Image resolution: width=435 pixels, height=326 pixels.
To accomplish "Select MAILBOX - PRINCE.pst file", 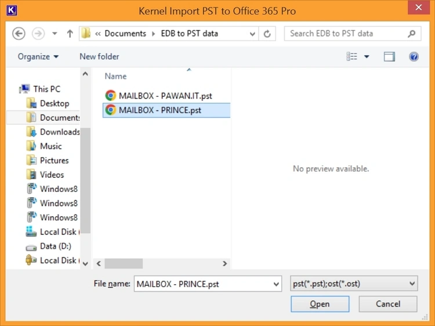I will [166, 110].
